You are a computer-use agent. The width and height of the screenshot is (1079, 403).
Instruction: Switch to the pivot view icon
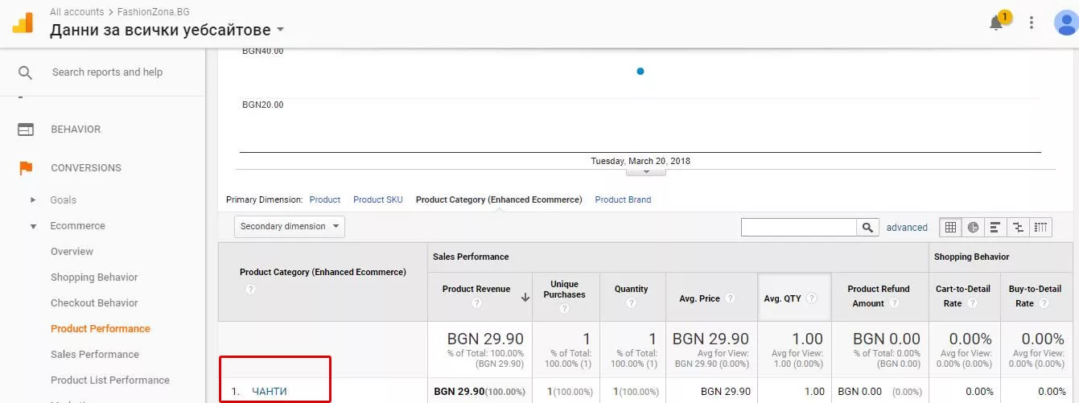coord(1040,228)
